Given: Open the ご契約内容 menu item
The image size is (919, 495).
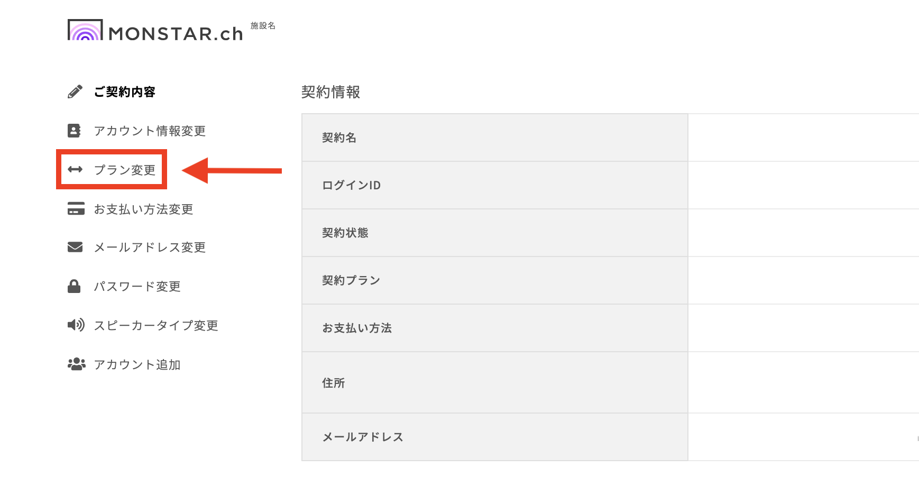Looking at the screenshot, I should 125,92.
